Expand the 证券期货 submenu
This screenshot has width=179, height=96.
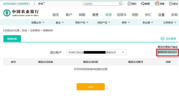pos(170,23)
